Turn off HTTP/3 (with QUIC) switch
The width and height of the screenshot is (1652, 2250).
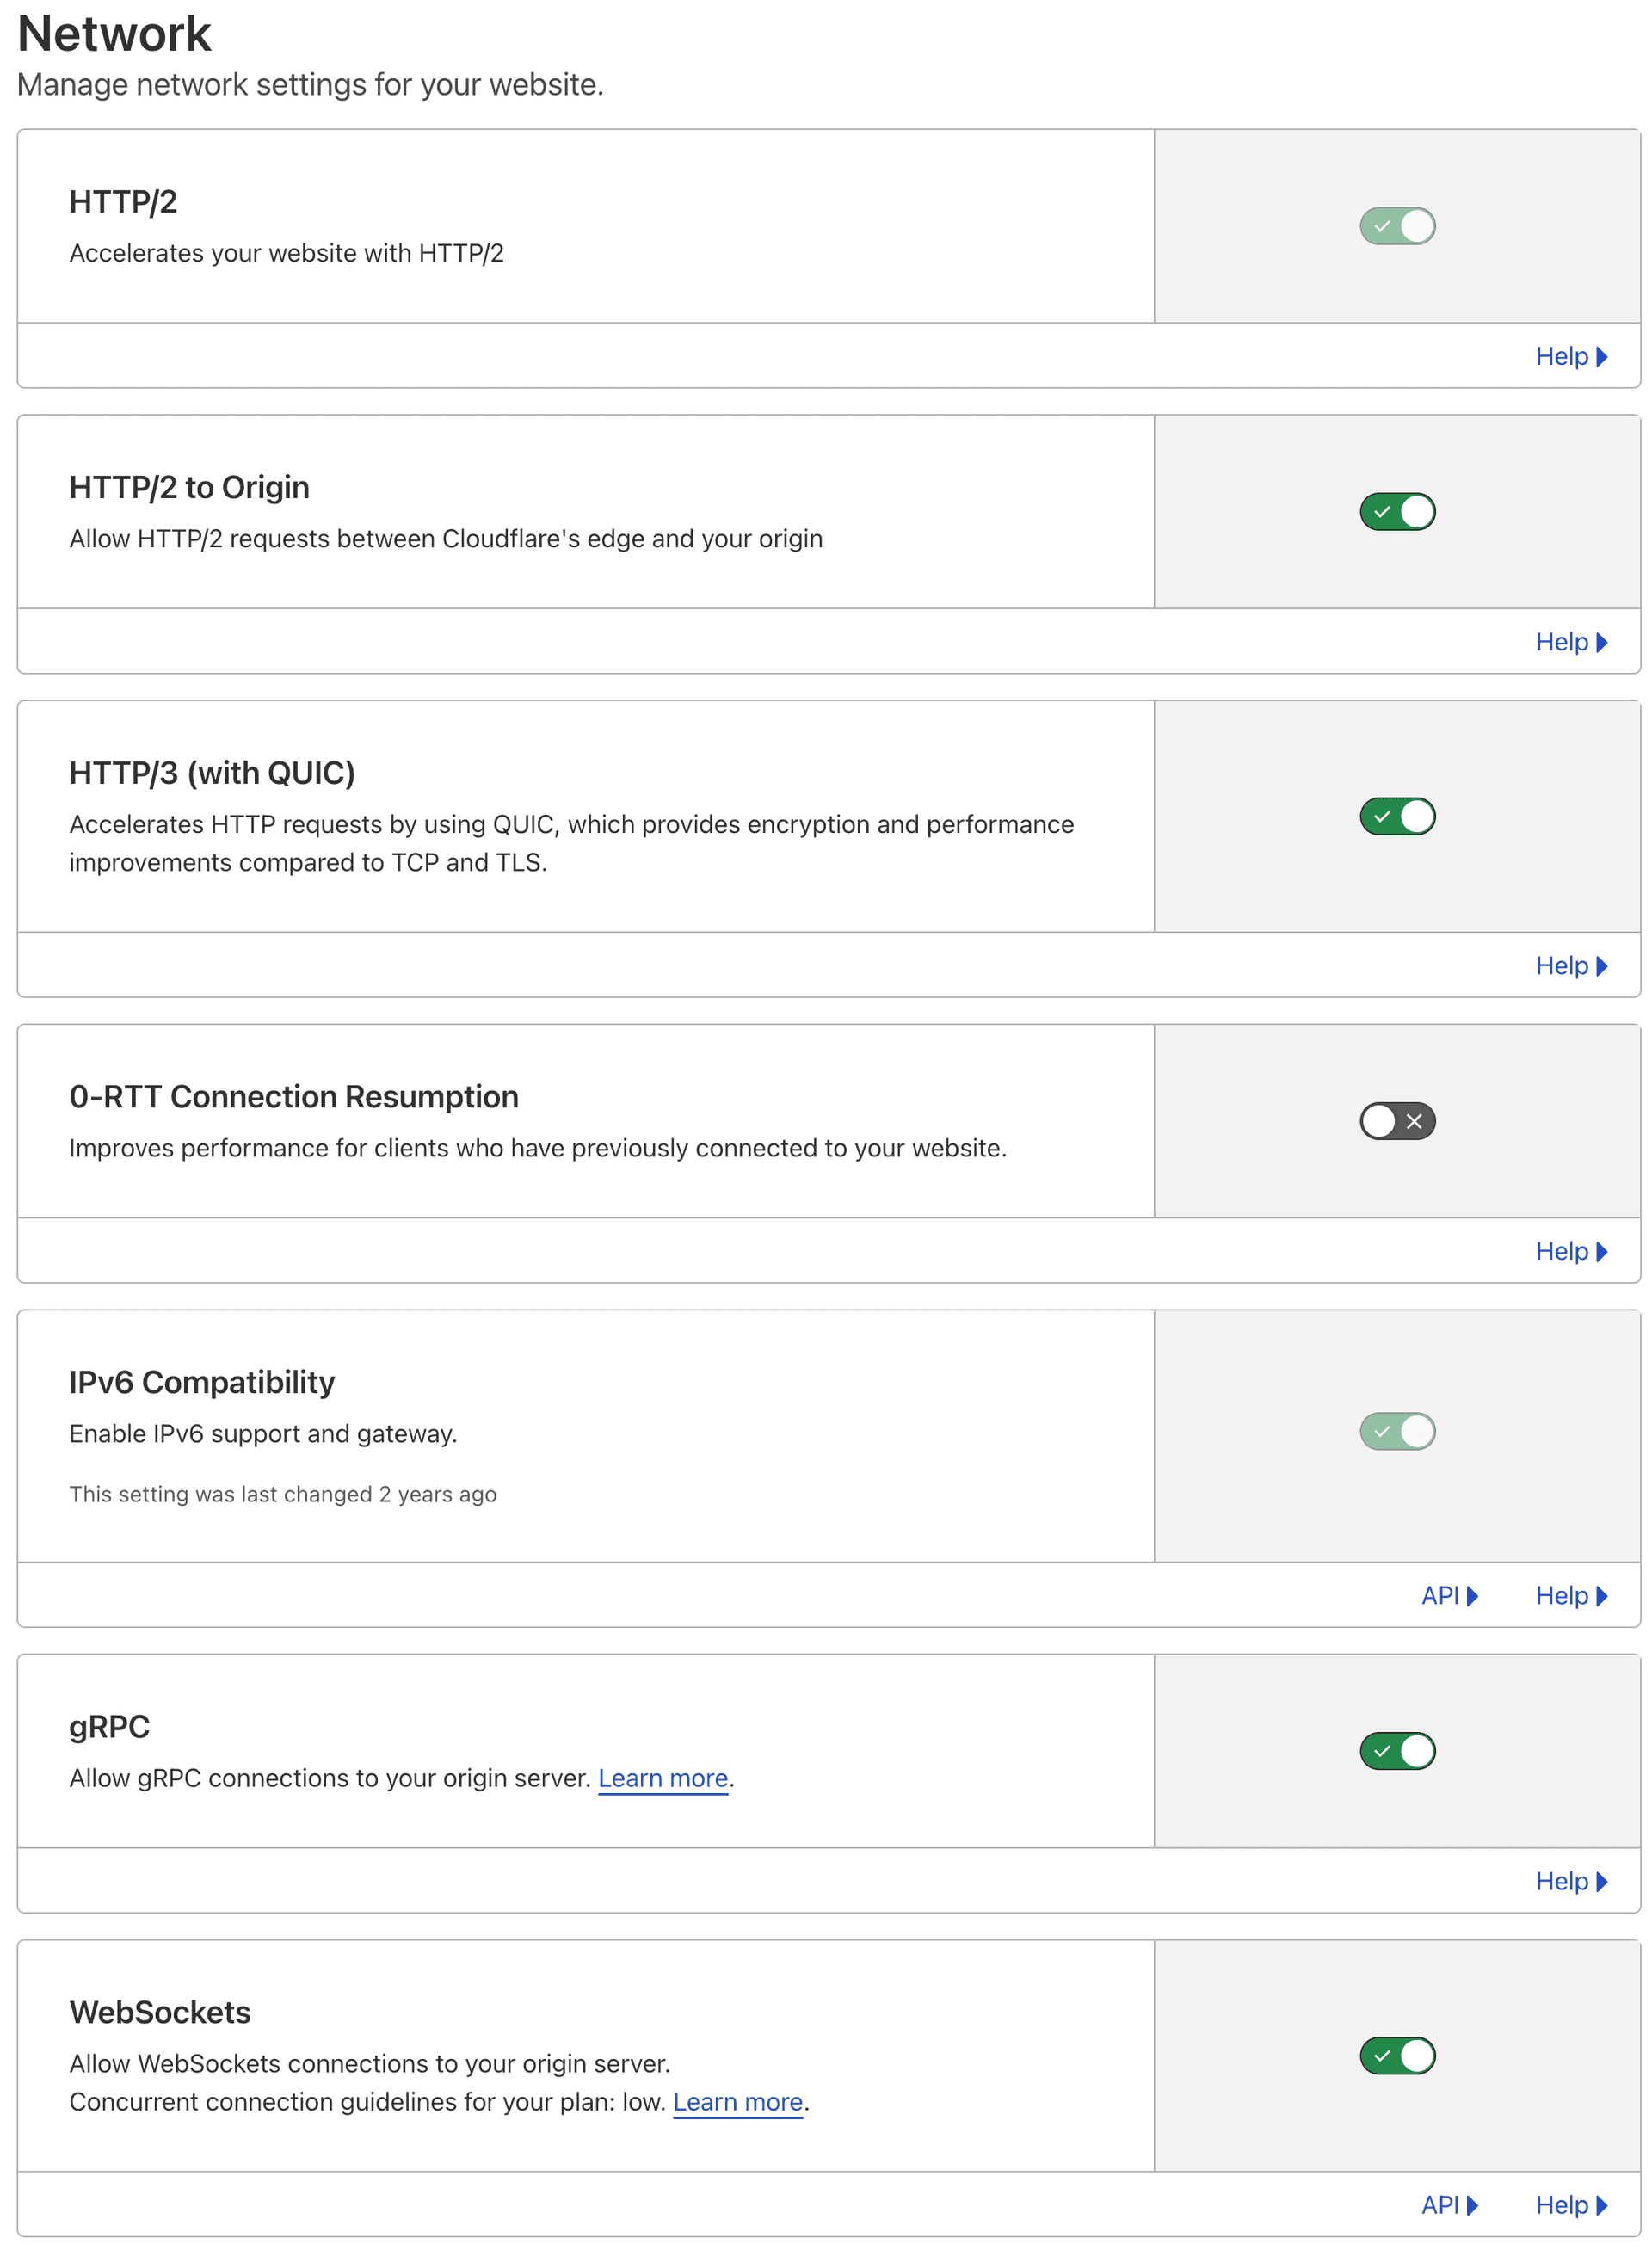(x=1397, y=817)
